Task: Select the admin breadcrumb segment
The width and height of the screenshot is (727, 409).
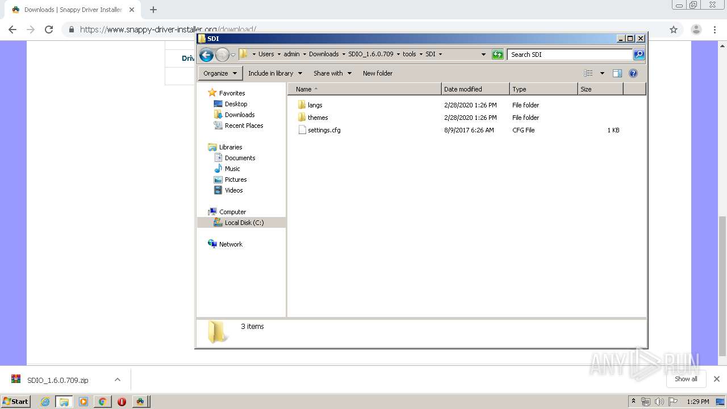Action: [x=291, y=55]
